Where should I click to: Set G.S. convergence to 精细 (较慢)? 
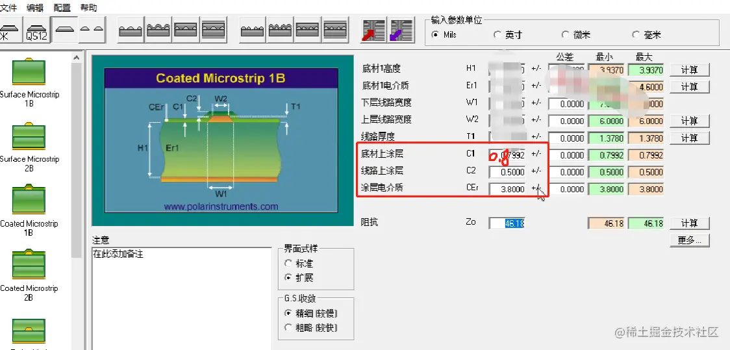click(311, 313)
